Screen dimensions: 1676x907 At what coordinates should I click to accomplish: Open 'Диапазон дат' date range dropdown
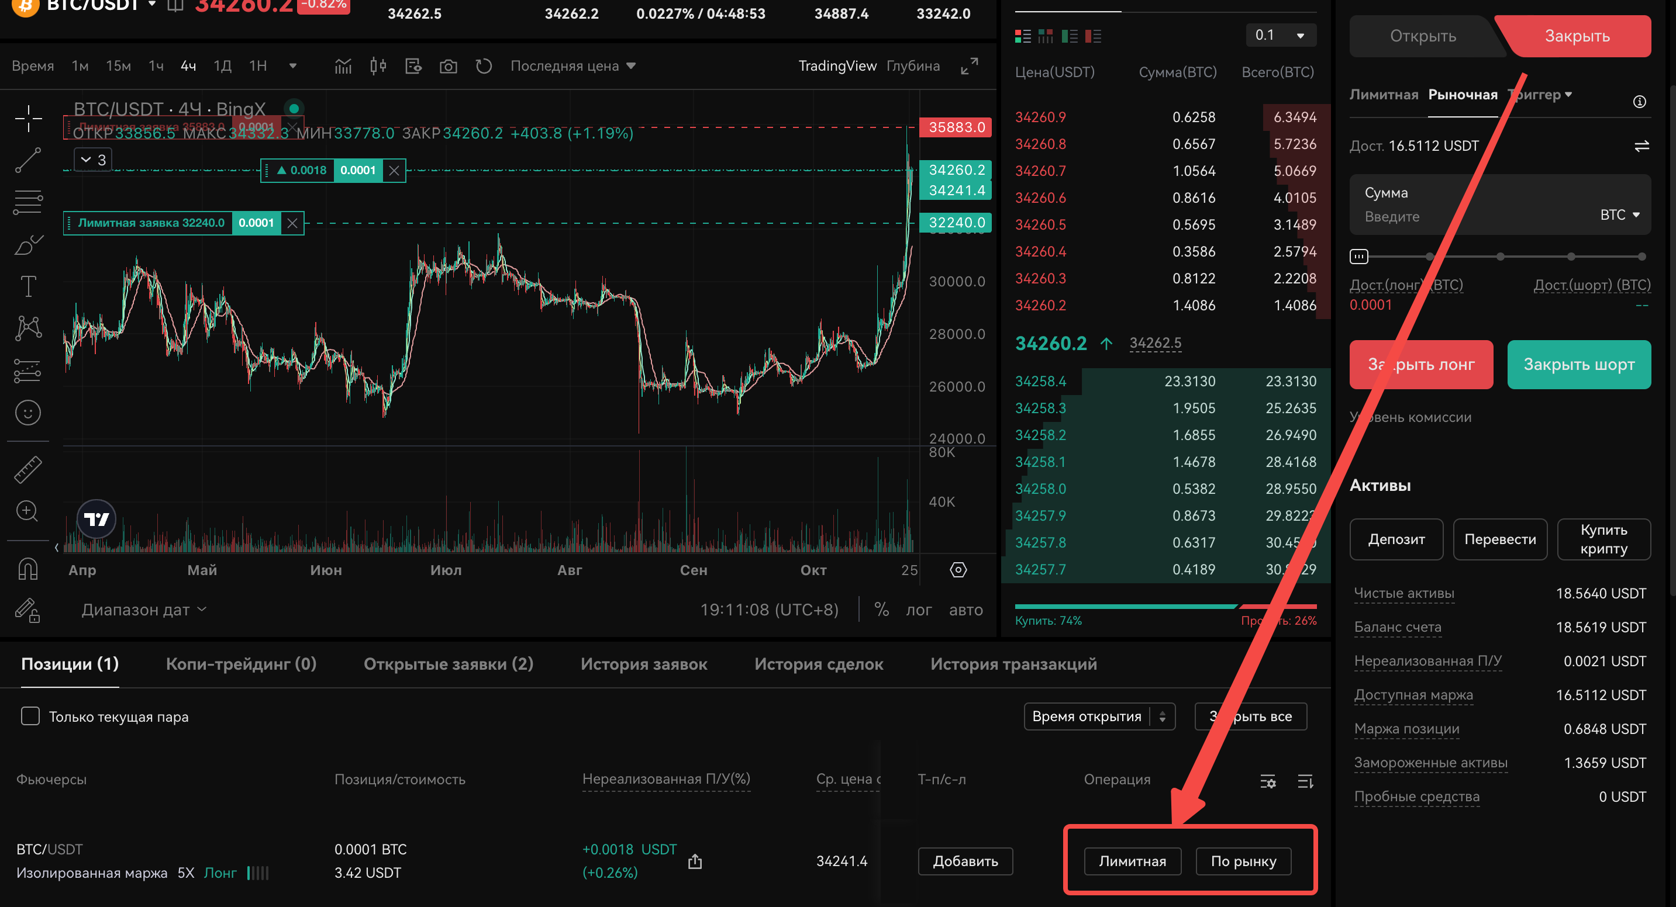(144, 610)
